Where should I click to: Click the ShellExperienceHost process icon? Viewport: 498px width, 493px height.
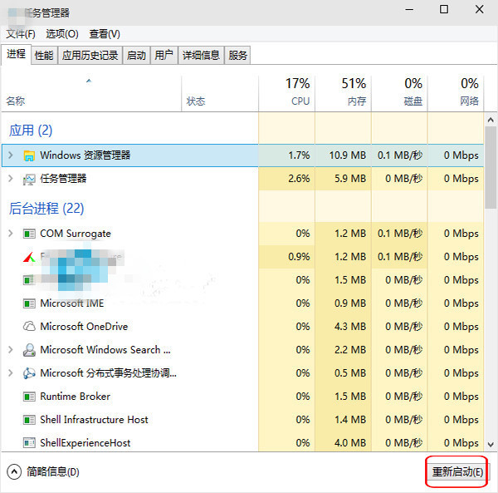tap(29, 443)
